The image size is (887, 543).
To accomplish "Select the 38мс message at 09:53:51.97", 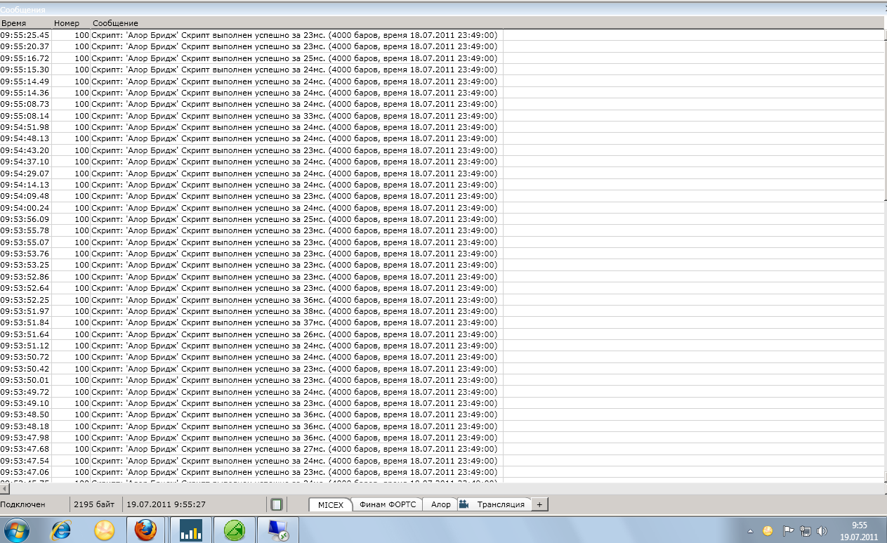I will [x=296, y=311].
